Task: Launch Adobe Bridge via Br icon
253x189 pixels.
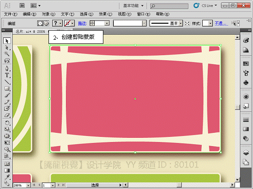Action: pyautogui.click(x=22, y=5)
